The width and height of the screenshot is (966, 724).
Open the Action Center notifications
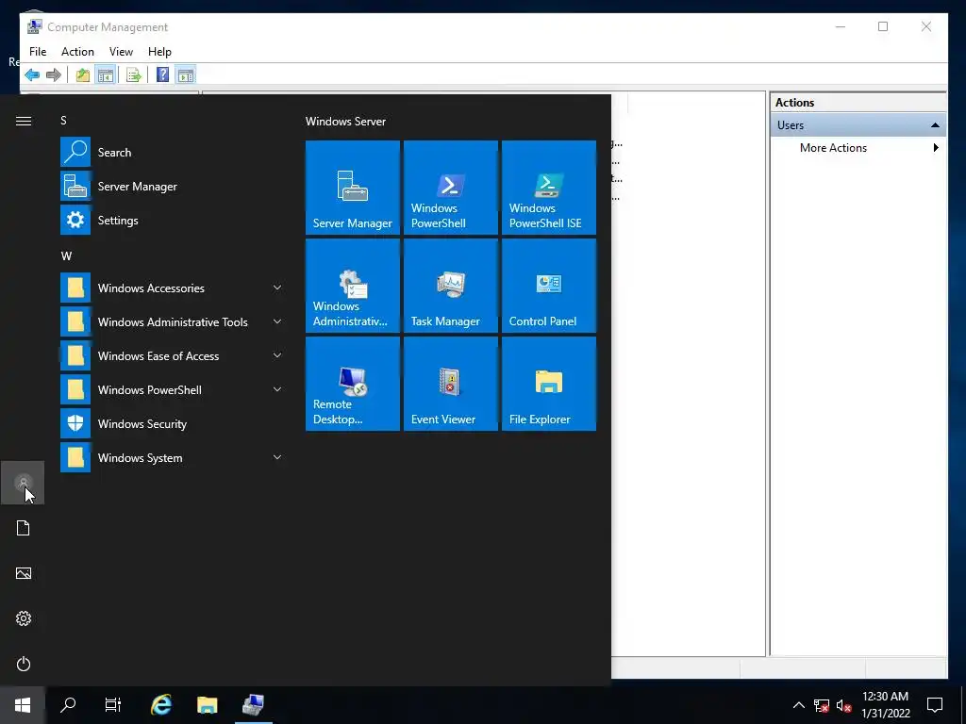click(x=935, y=705)
